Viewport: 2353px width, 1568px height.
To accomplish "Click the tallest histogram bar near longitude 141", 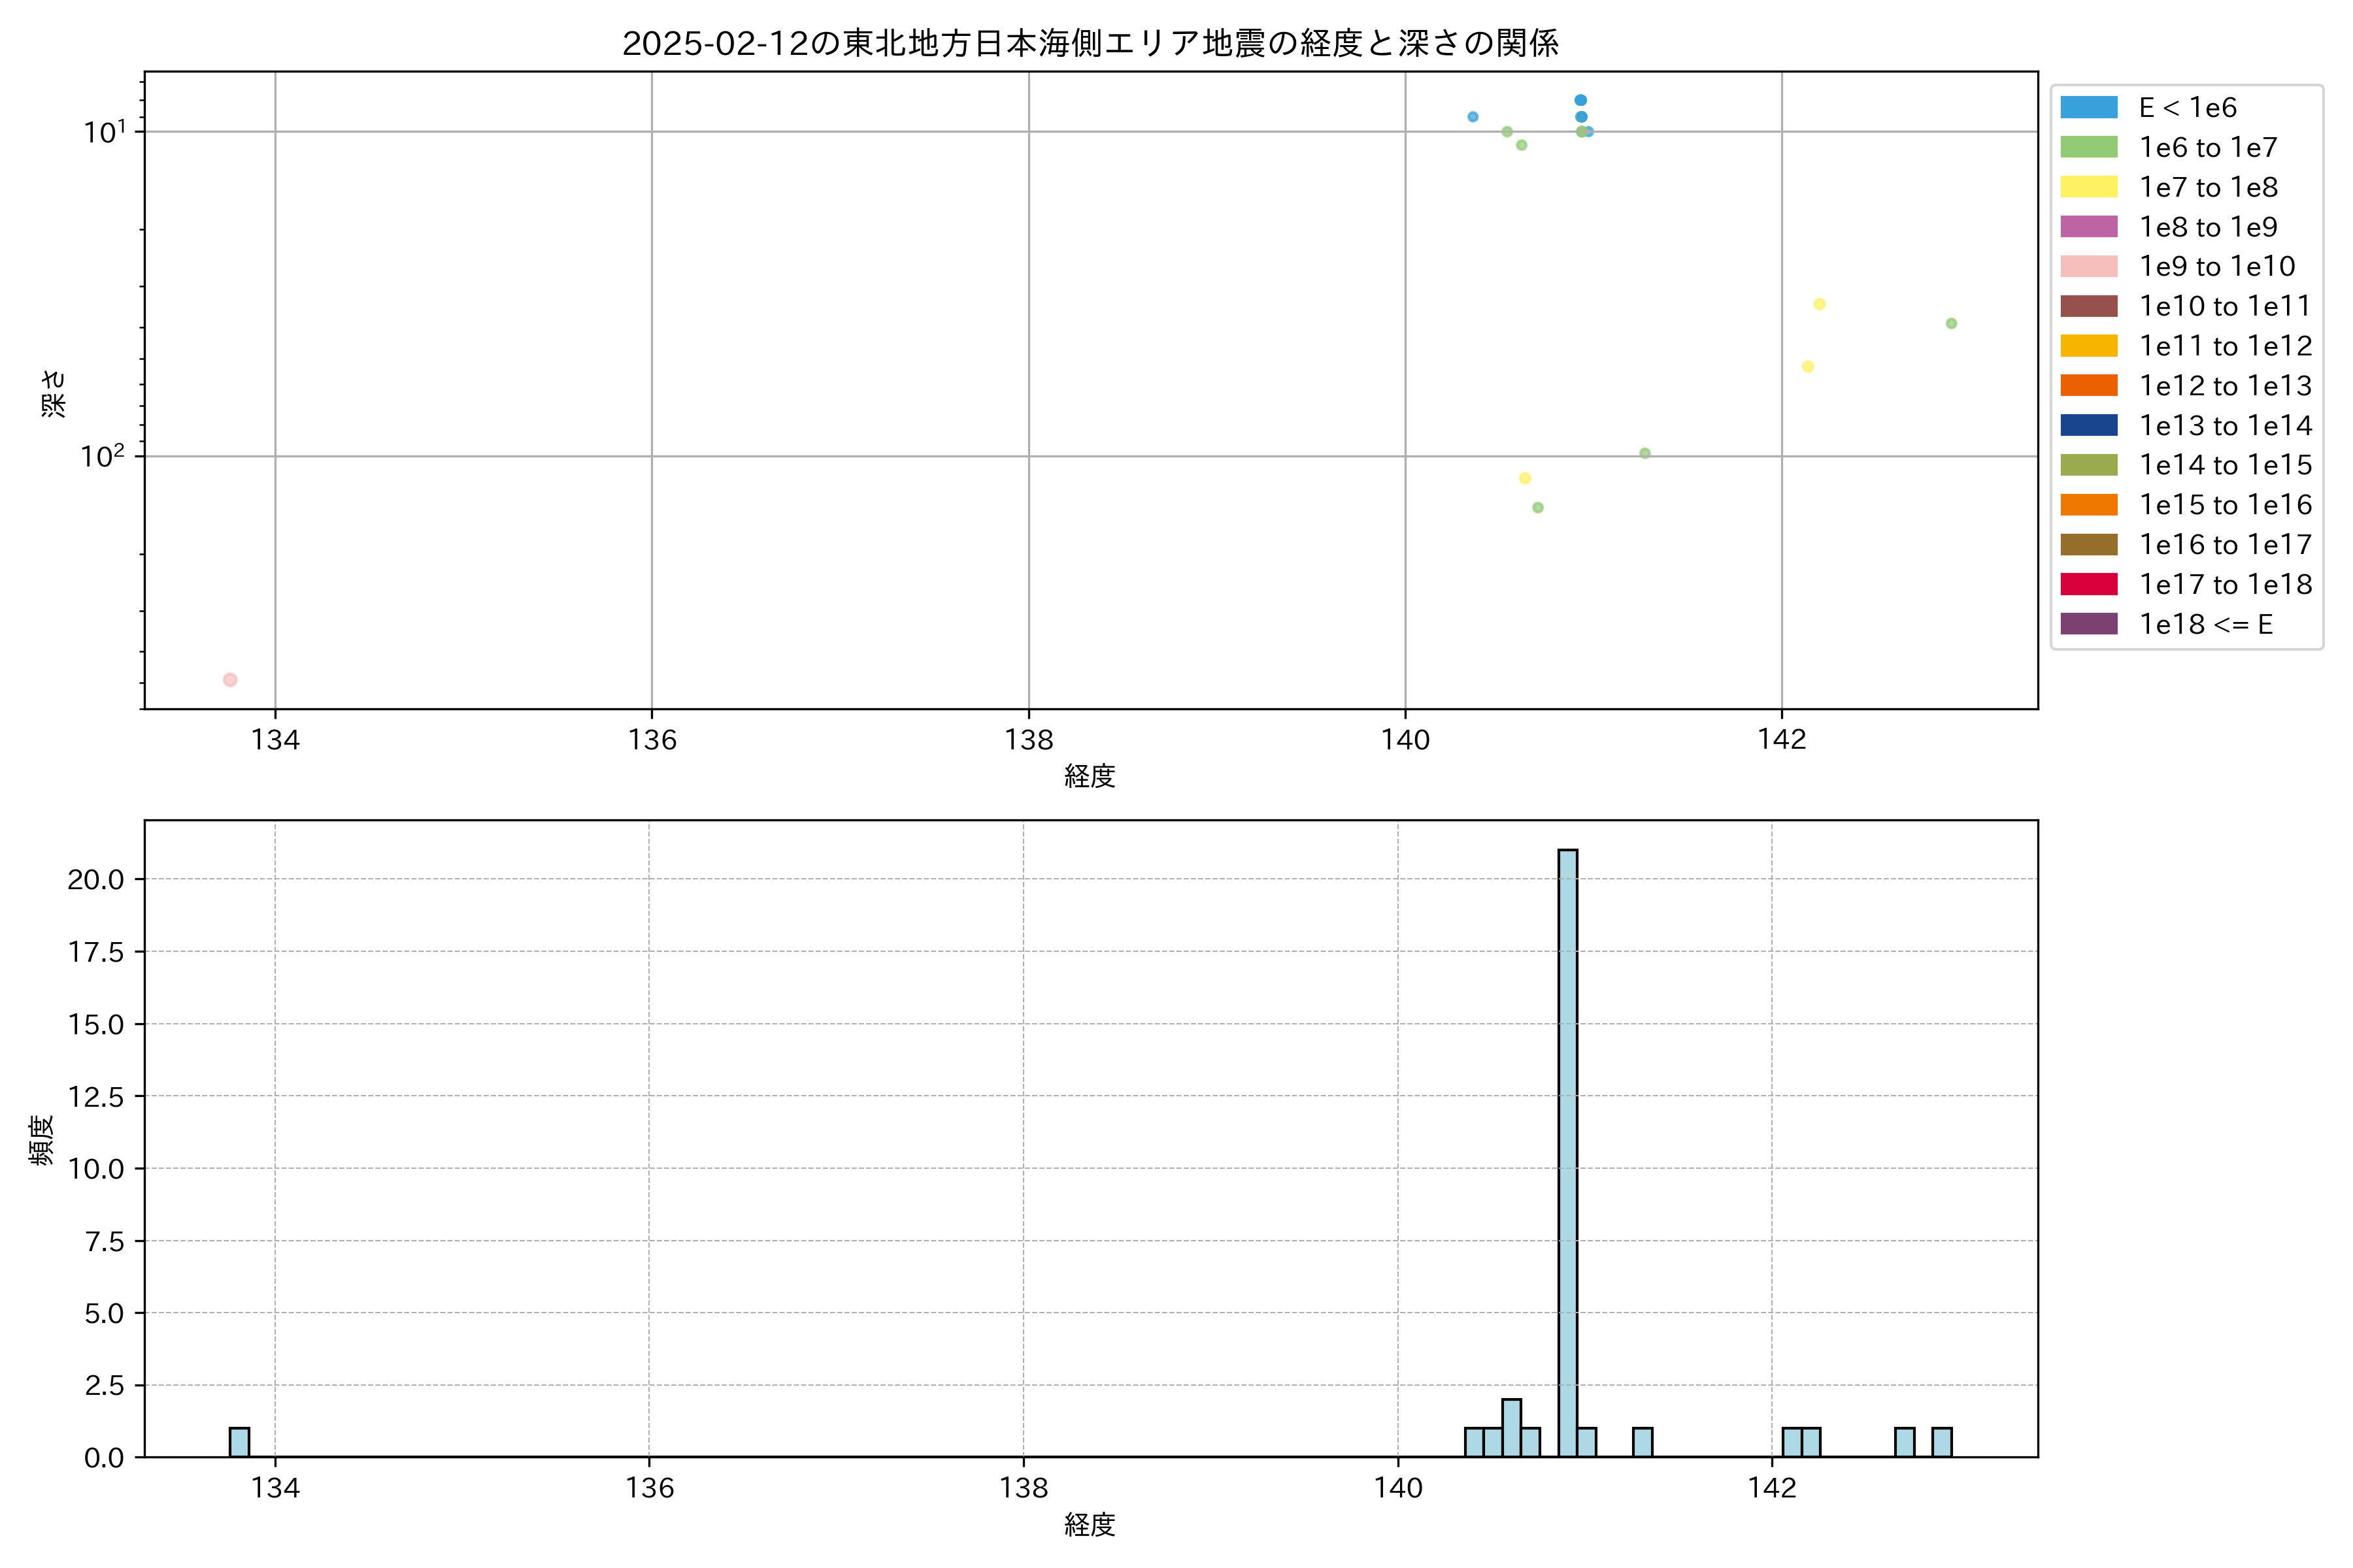I will (1567, 1150).
